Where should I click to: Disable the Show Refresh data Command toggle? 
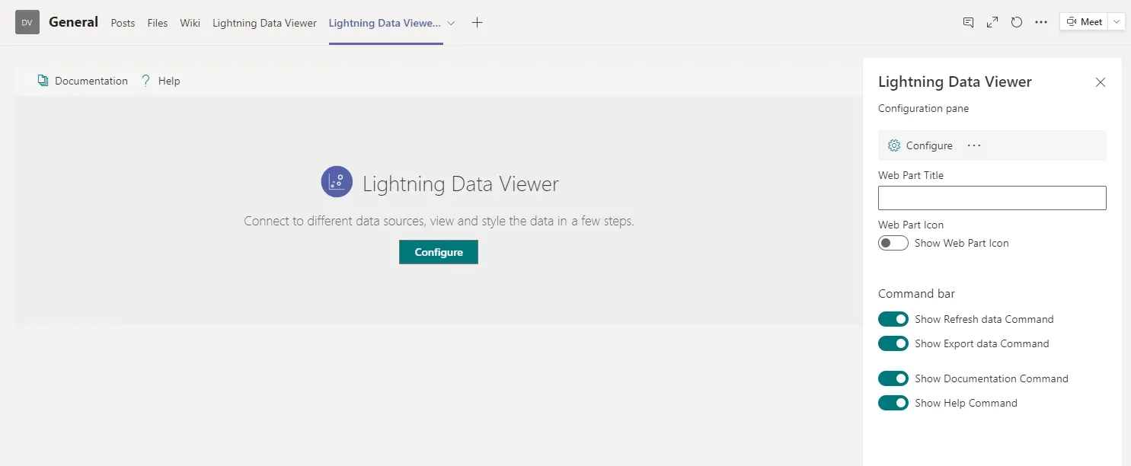[893, 319]
